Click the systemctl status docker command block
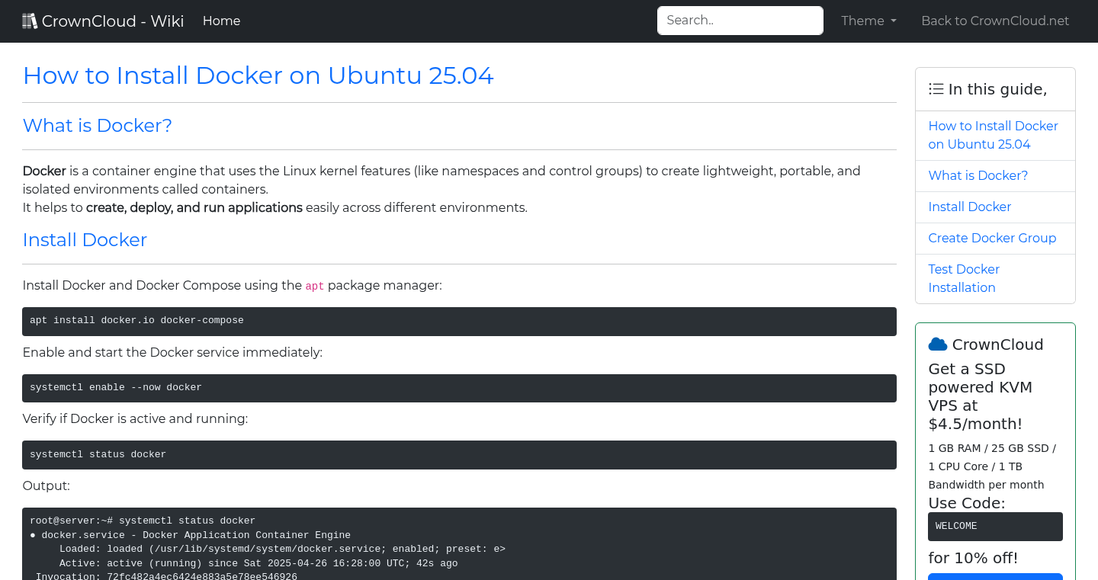The height and width of the screenshot is (580, 1098). (458, 455)
